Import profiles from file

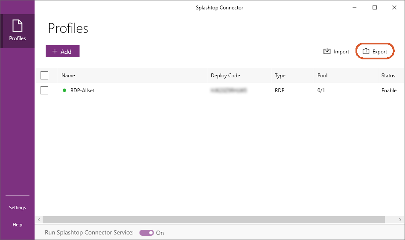pos(336,51)
